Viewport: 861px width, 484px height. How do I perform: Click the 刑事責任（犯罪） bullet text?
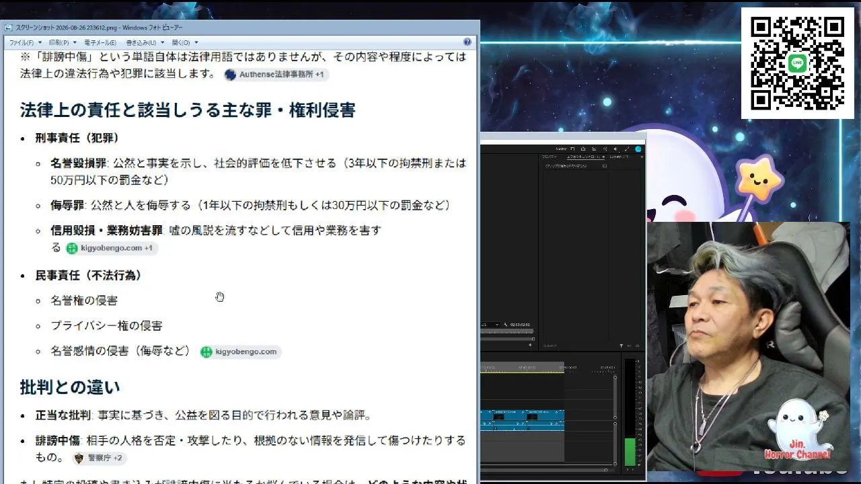click(x=77, y=138)
